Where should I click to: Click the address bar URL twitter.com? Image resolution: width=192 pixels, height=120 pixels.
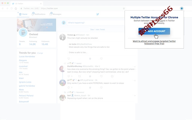click(49, 8)
